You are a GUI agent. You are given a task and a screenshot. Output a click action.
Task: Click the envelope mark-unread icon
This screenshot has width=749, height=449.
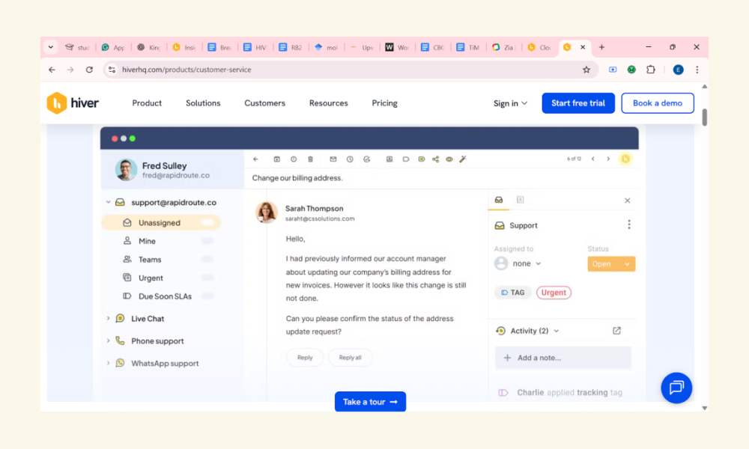pyautogui.click(x=333, y=159)
